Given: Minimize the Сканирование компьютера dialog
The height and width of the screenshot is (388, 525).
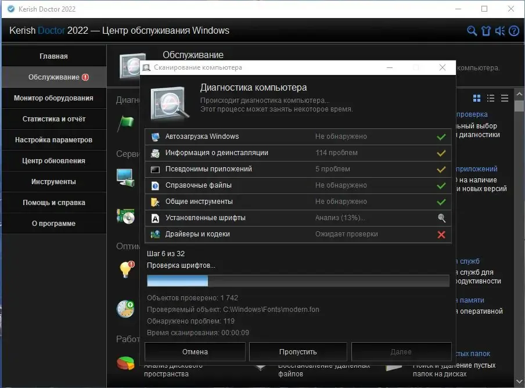Looking at the screenshot, I should pos(390,67).
